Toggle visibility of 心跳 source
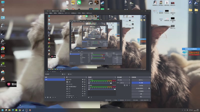This screenshot has height=112, width=200. (x=83, y=82)
